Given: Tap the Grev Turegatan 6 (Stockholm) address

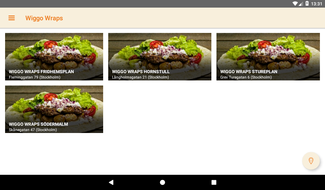Looking at the screenshot, I should 246,77.
